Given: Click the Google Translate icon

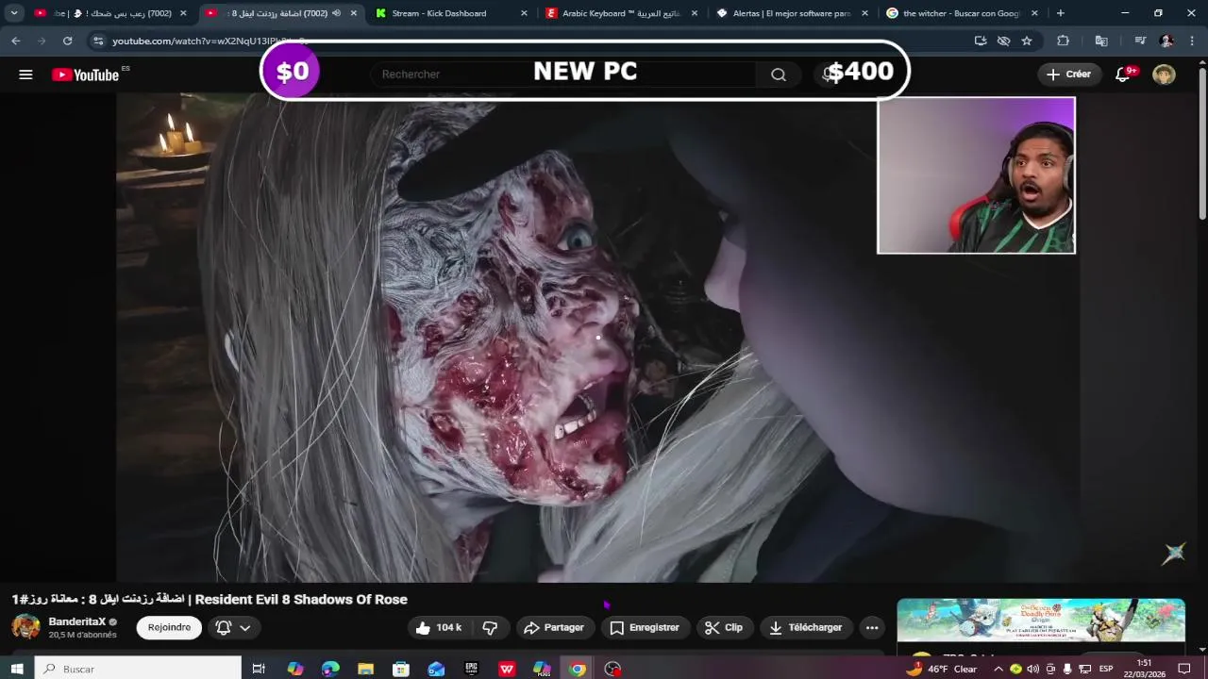Looking at the screenshot, I should (x=1101, y=41).
